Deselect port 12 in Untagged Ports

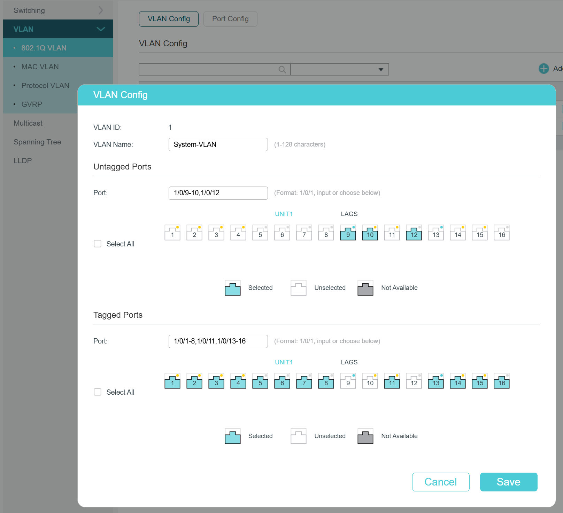click(414, 233)
